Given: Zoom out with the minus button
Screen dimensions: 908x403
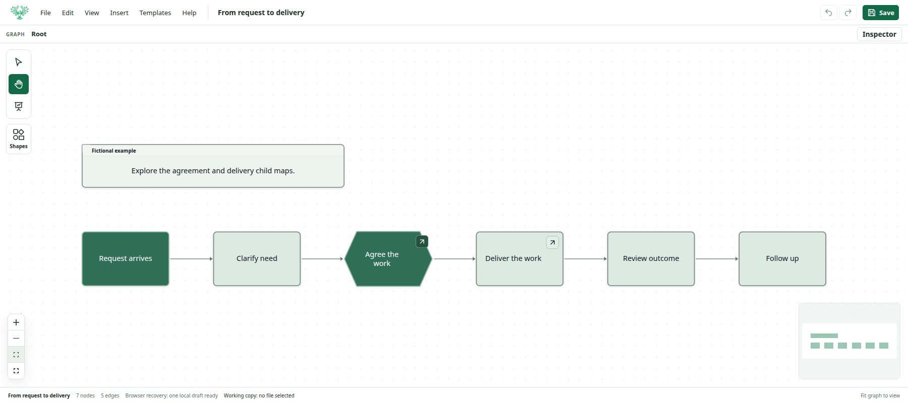Looking at the screenshot, I should click(16, 339).
